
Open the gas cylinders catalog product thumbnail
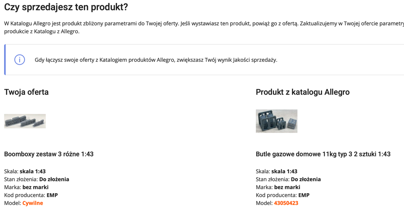coord(276,121)
